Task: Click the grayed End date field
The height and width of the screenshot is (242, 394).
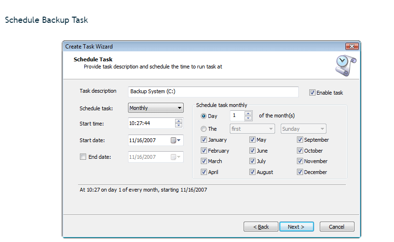Action: [x=156, y=157]
